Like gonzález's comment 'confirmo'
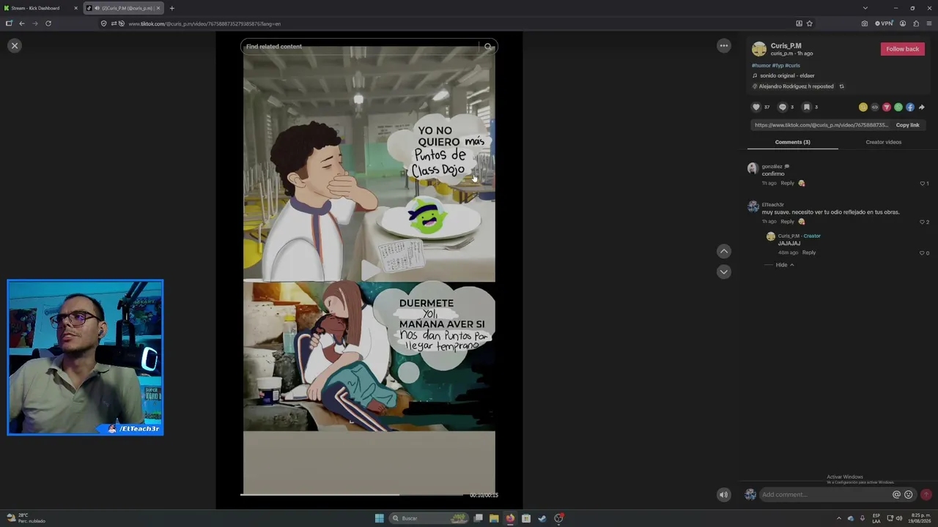The width and height of the screenshot is (938, 527). [x=922, y=183]
